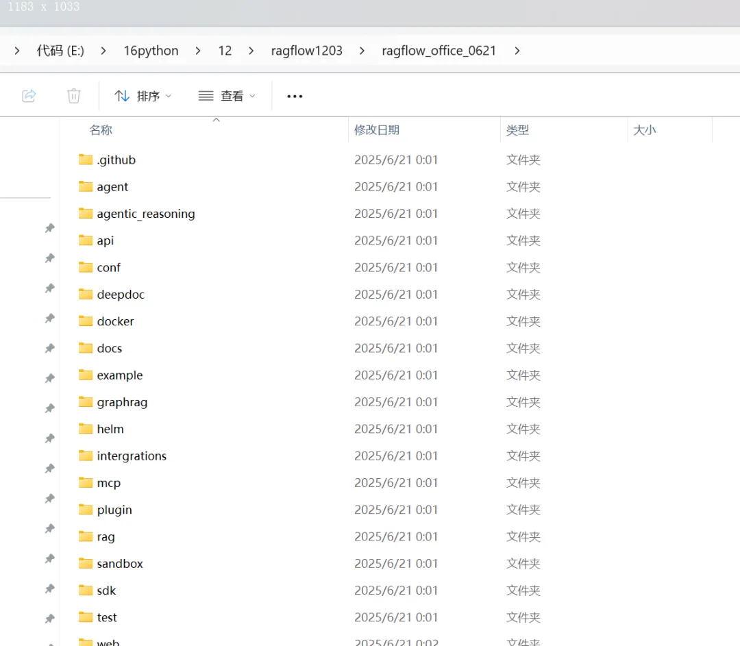
Task: Click the .github folder name
Action: click(116, 160)
